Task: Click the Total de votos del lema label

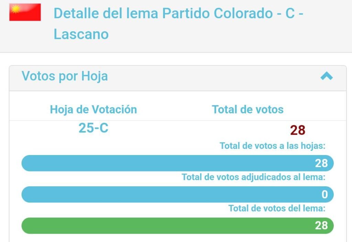Action: point(277,208)
